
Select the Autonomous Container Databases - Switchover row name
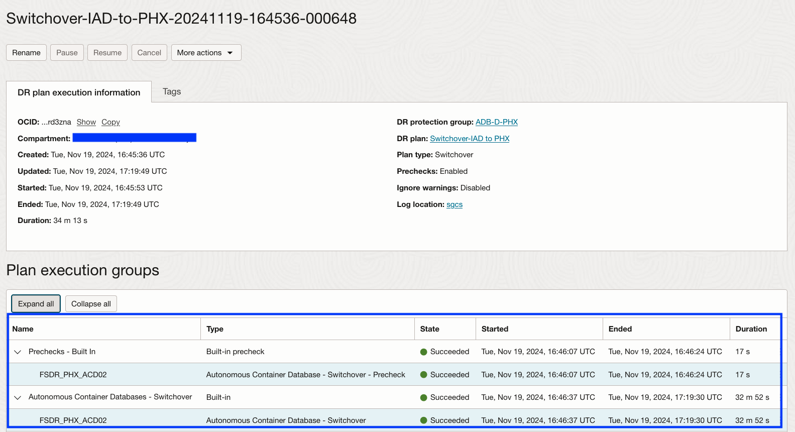pyautogui.click(x=110, y=397)
